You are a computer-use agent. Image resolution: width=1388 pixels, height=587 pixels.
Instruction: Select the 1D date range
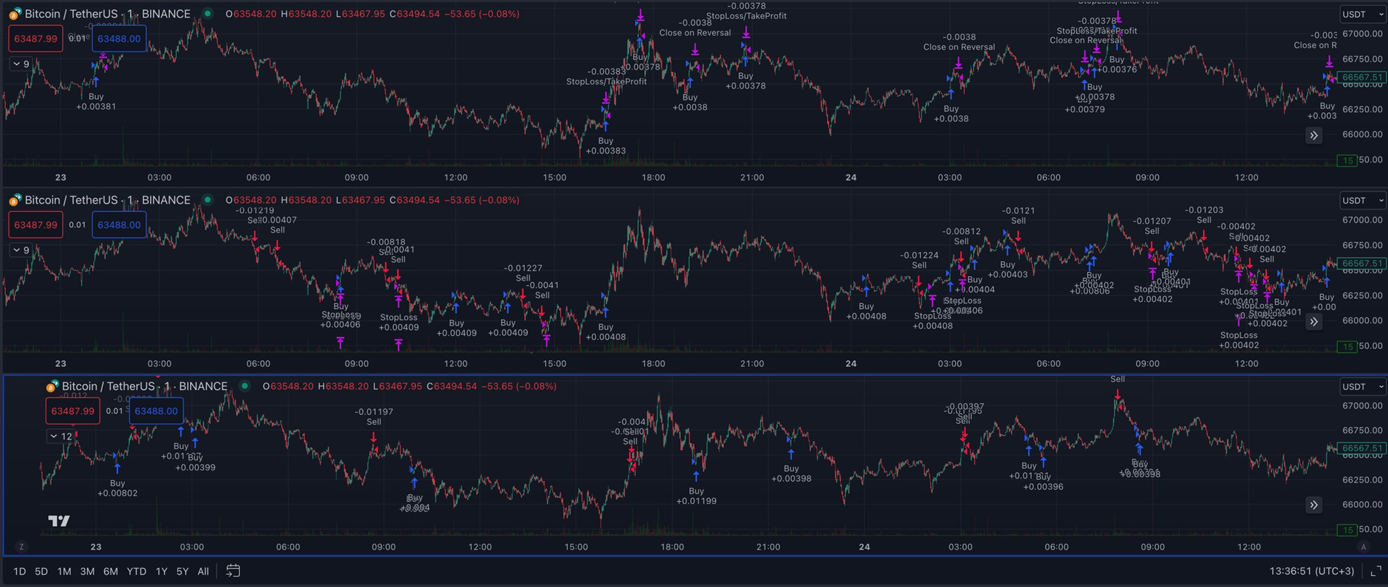click(19, 571)
